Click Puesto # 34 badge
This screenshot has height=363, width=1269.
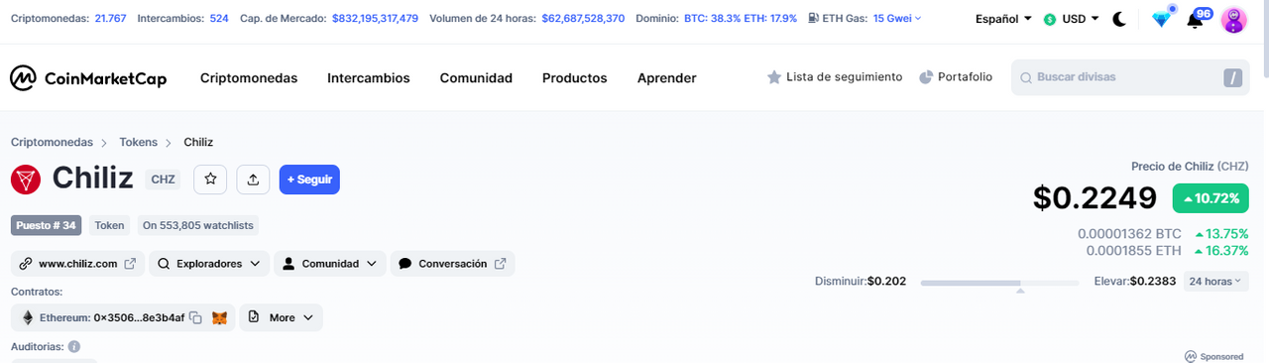pos(46,225)
